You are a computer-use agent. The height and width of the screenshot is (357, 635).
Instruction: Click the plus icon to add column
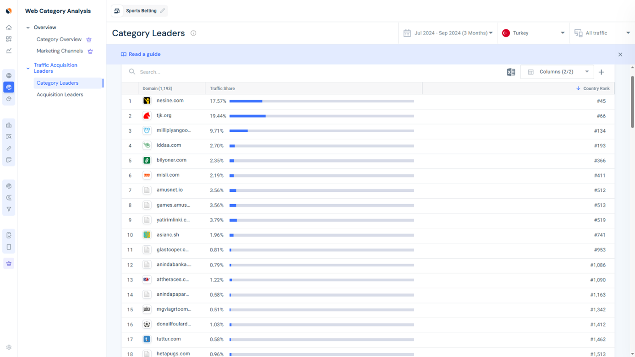click(602, 72)
